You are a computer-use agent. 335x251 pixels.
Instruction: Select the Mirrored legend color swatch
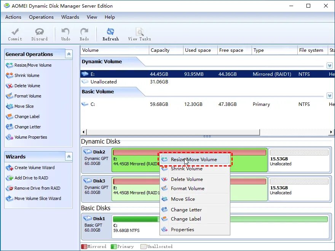(84, 246)
